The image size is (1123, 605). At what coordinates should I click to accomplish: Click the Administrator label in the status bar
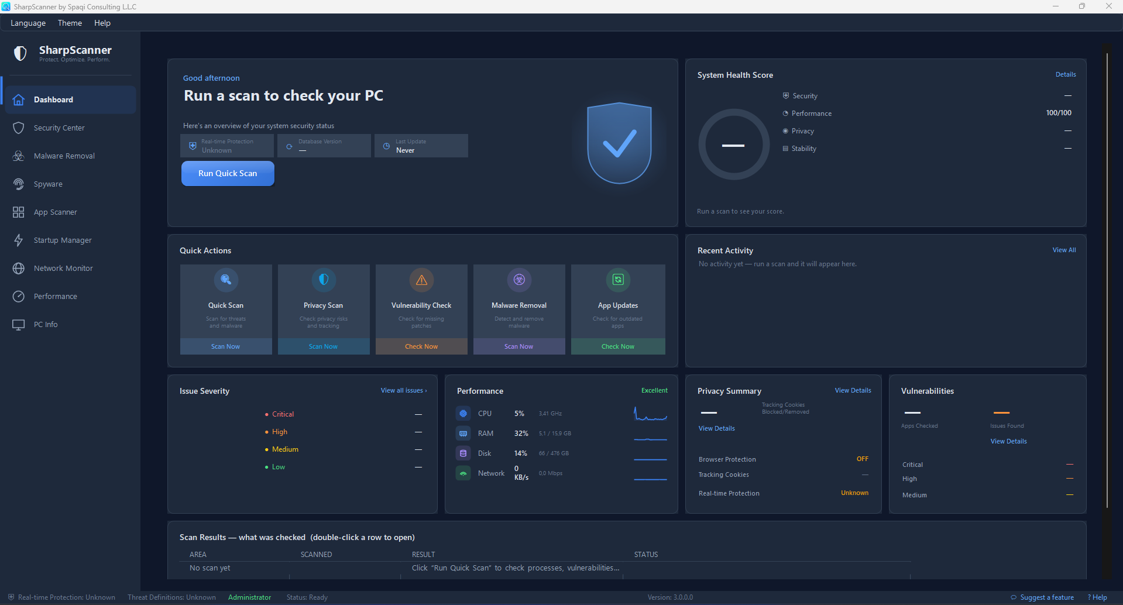[250, 597]
